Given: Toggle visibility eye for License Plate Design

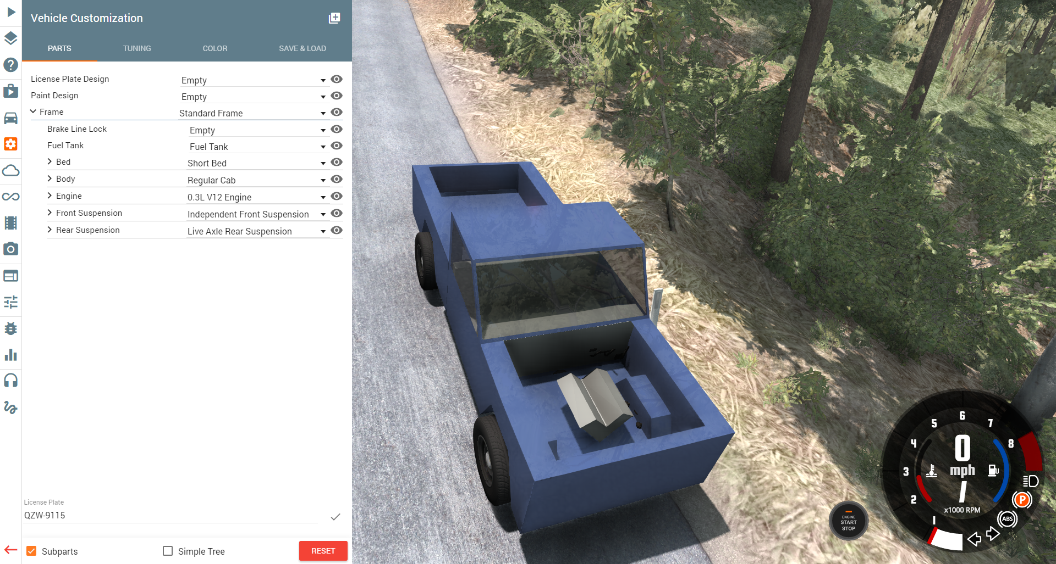Looking at the screenshot, I should (x=337, y=79).
